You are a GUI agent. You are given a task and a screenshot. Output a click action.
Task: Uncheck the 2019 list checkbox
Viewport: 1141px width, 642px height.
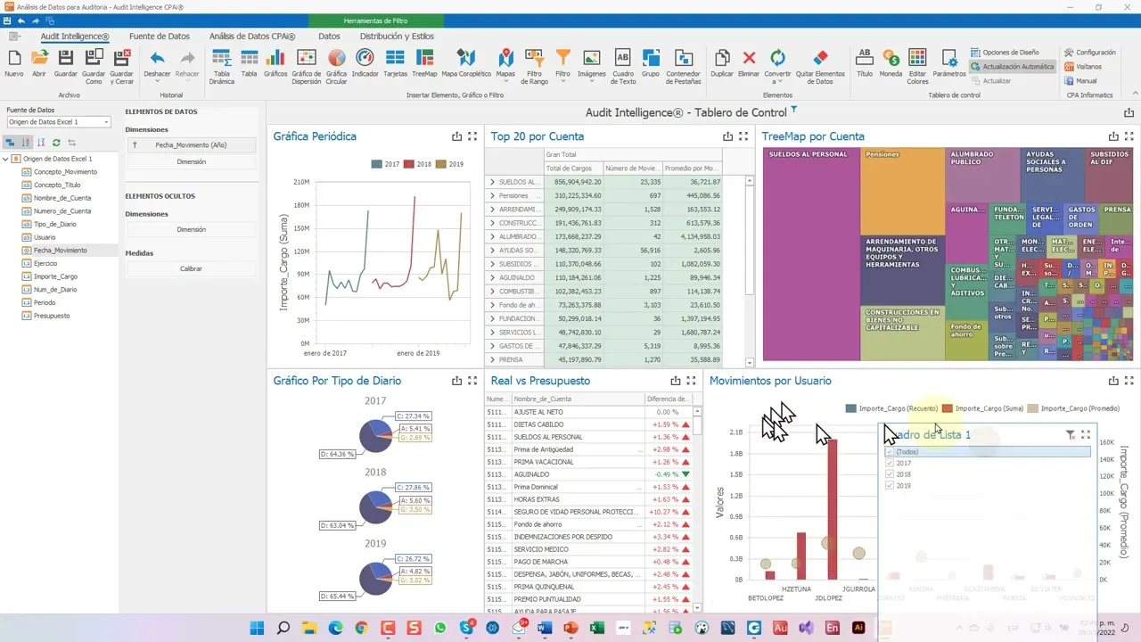click(889, 486)
